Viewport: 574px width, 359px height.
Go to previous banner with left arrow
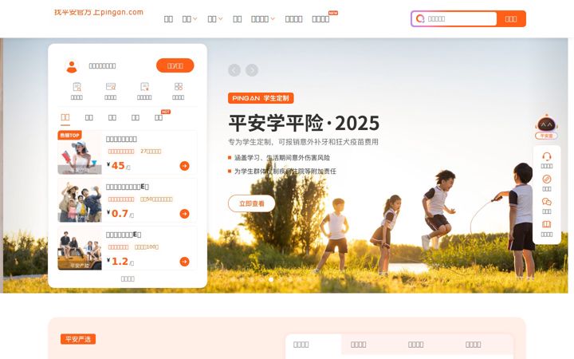coord(234,70)
